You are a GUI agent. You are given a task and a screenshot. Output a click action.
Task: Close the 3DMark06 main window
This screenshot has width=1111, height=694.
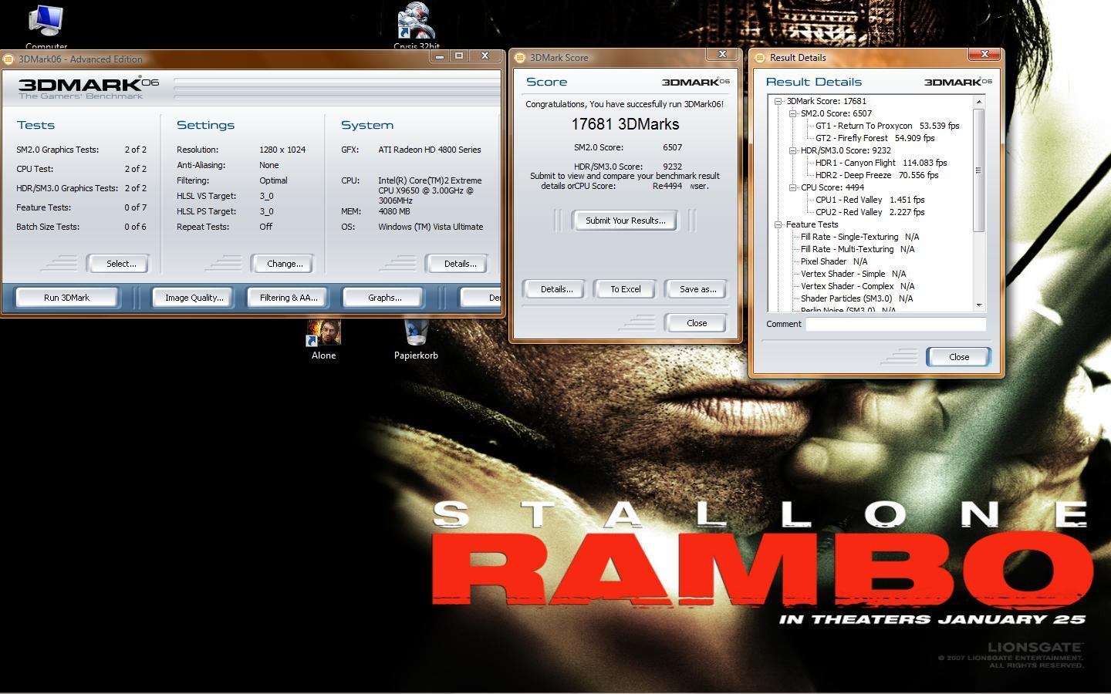pos(485,56)
